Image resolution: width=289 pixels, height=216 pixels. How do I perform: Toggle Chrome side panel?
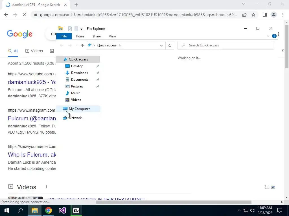pos(265,15)
